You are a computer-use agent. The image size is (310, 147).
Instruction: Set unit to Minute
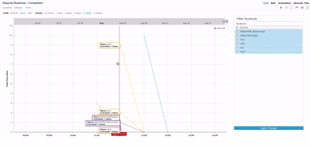tap(14, 13)
